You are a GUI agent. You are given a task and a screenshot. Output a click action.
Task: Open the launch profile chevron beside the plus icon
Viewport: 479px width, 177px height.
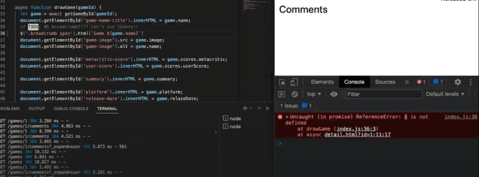coord(251,109)
